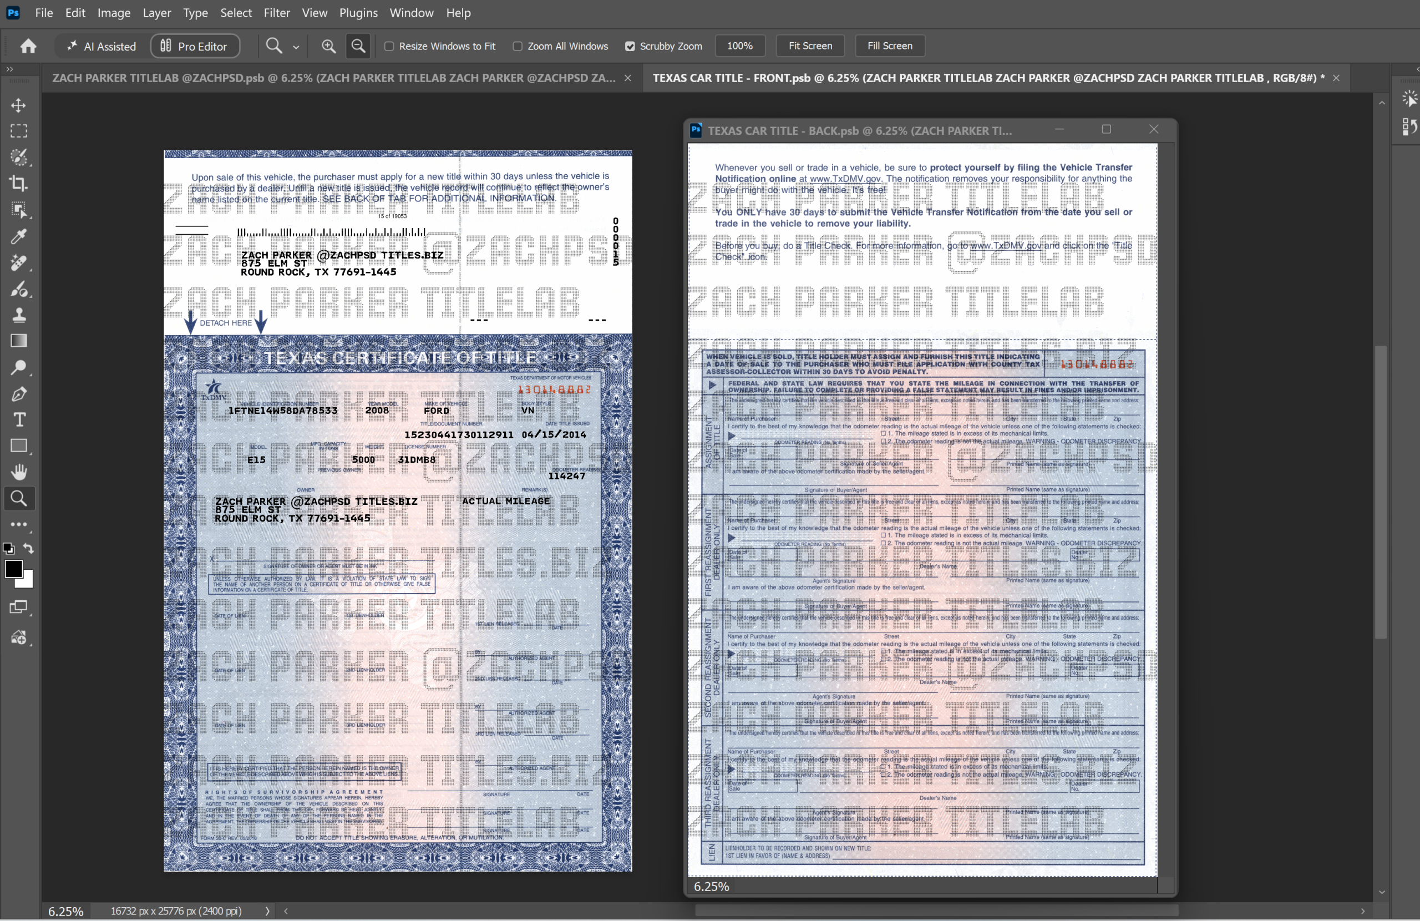Viewport: 1420px width, 921px height.
Task: Select the Move tool
Action: pos(18,105)
